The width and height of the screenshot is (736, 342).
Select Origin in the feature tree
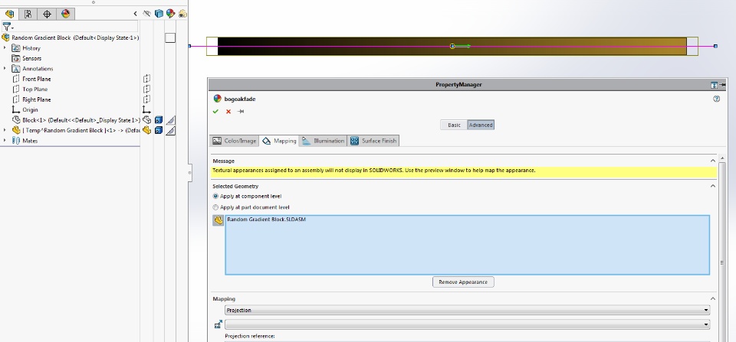tap(30, 110)
